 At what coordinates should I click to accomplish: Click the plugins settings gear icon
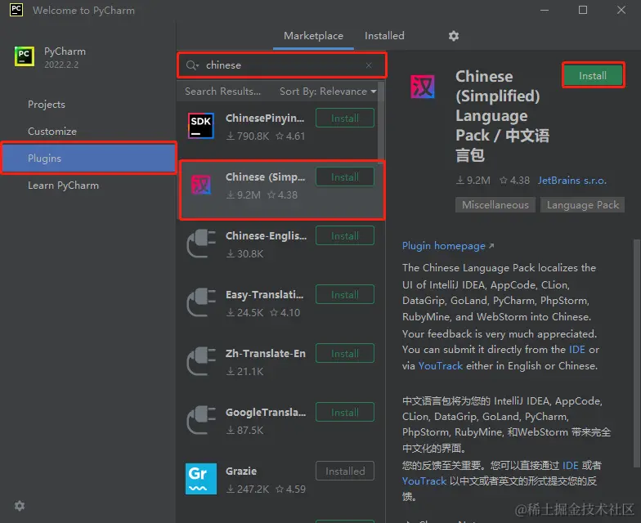coord(453,36)
